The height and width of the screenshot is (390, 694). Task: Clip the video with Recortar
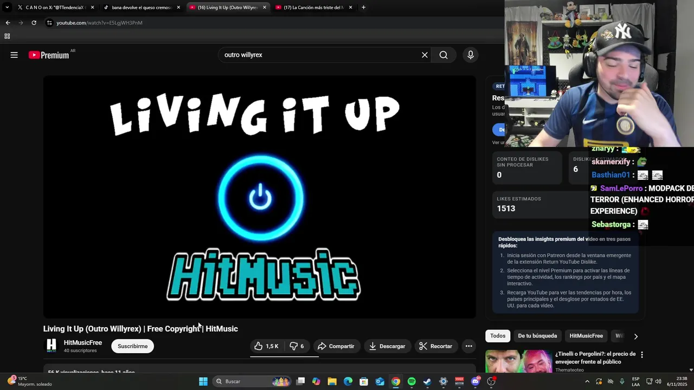436,346
